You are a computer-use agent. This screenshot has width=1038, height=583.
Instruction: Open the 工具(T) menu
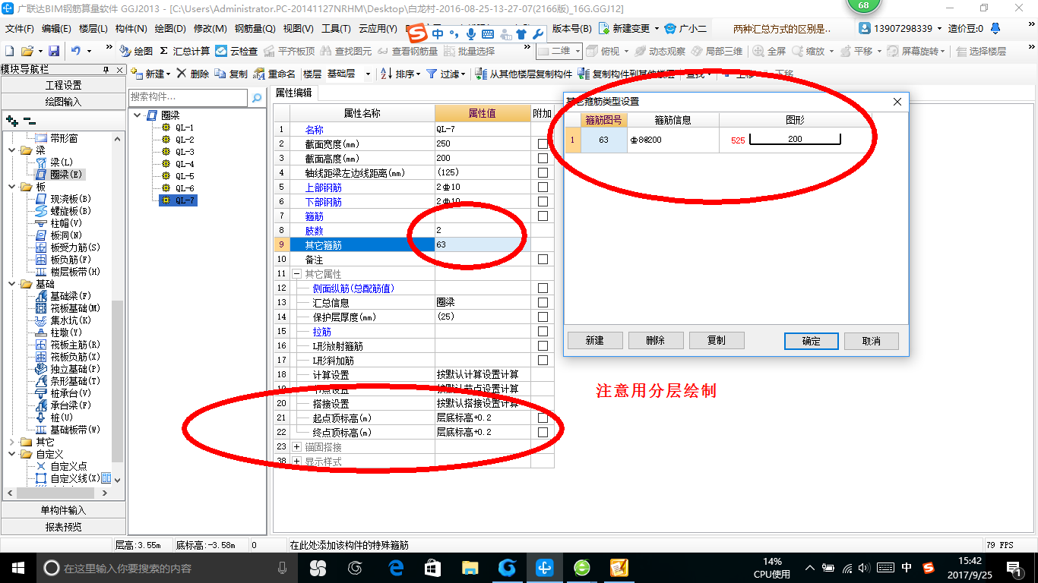click(x=336, y=29)
